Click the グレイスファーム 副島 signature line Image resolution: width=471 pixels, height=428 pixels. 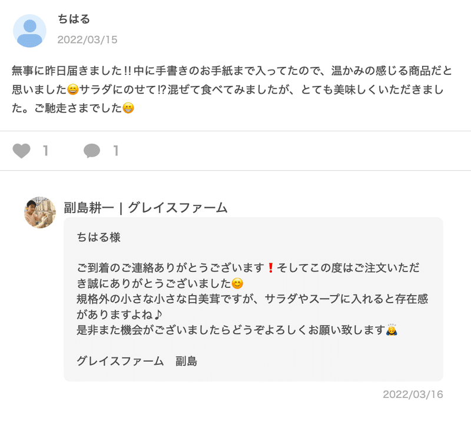(x=137, y=361)
